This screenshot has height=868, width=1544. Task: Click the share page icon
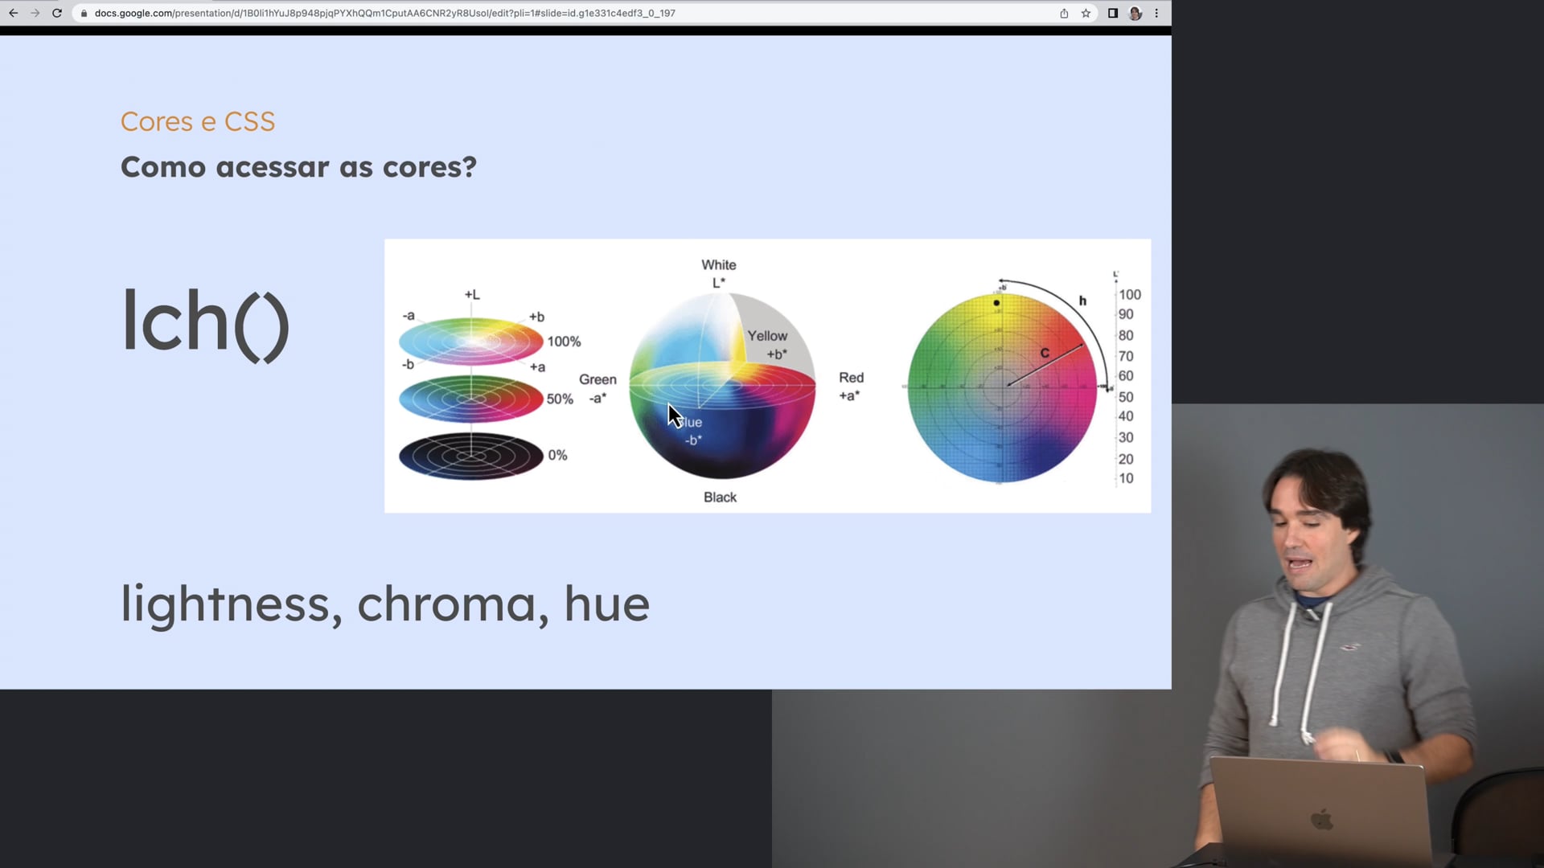point(1064,13)
